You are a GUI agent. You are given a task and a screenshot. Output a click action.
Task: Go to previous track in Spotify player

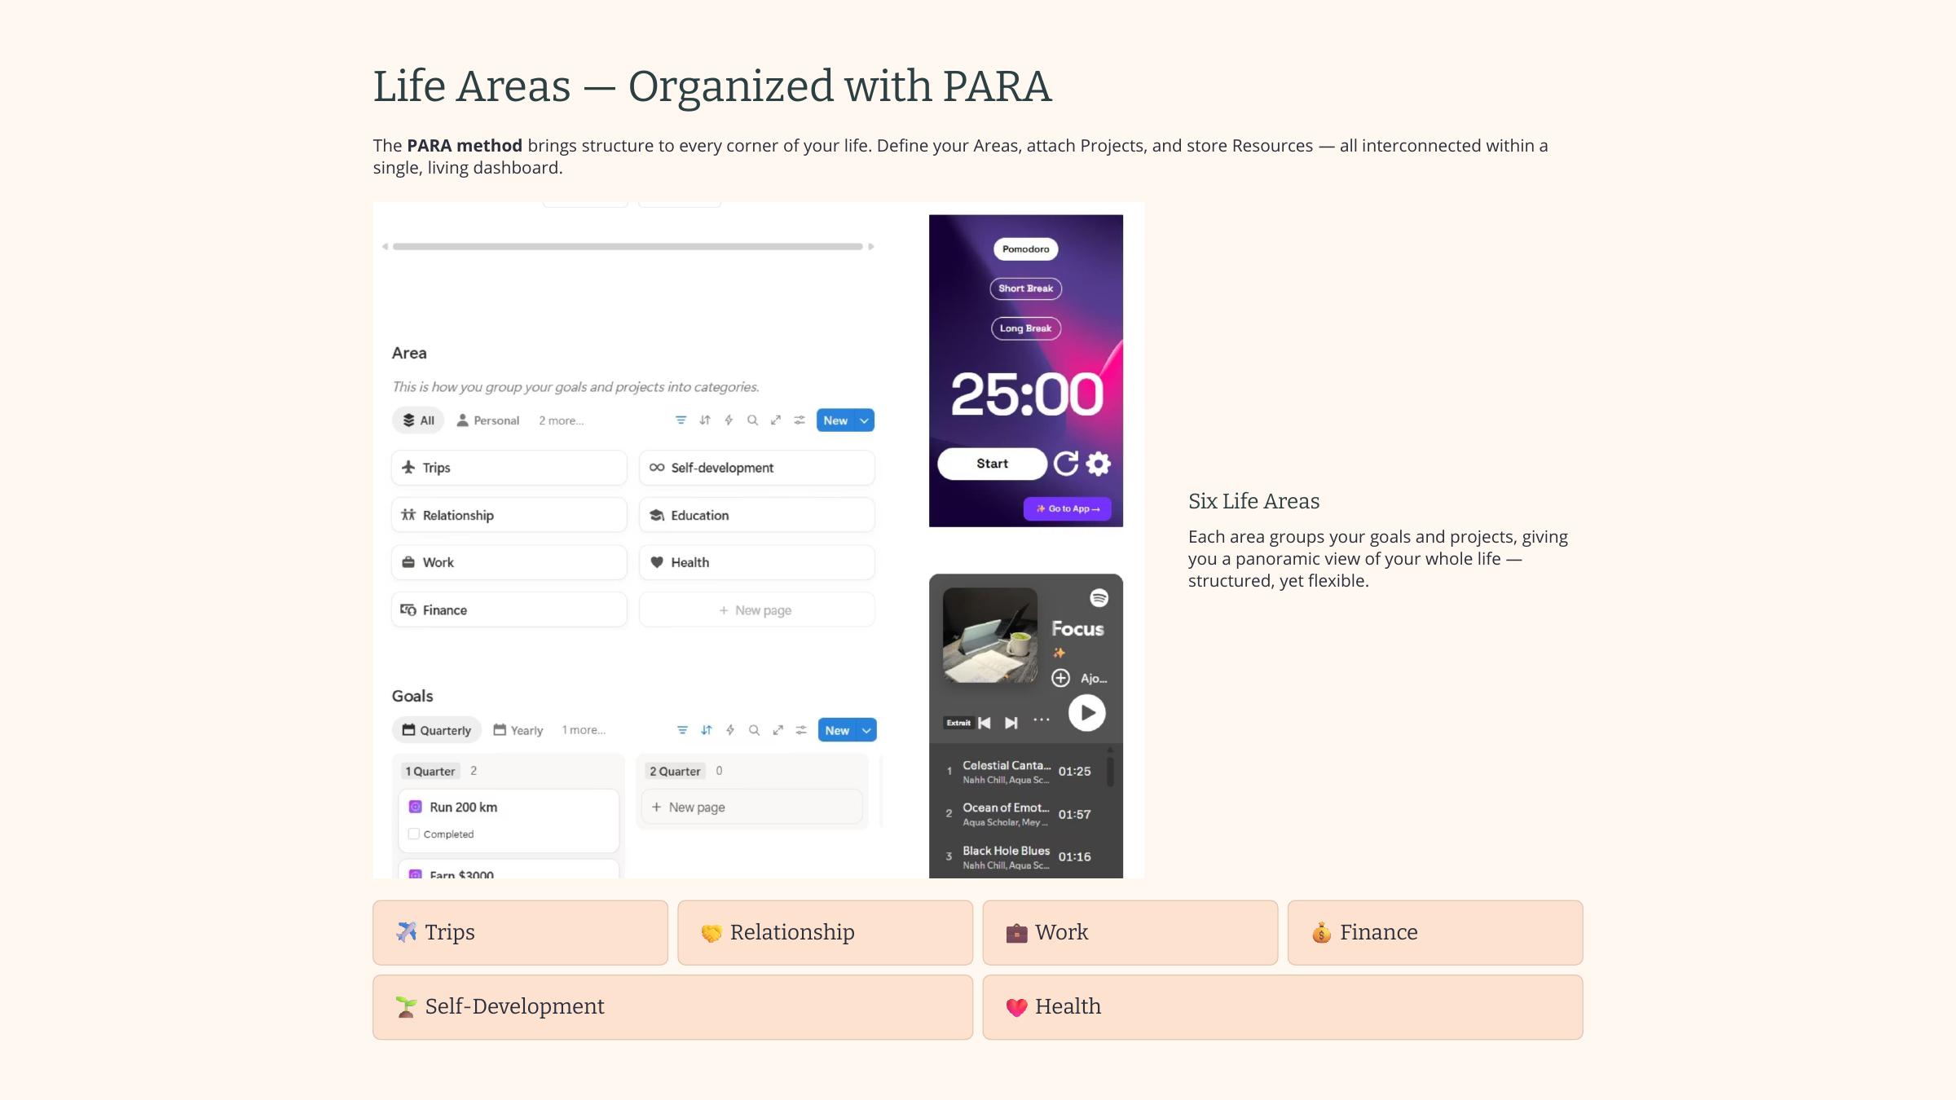(985, 723)
